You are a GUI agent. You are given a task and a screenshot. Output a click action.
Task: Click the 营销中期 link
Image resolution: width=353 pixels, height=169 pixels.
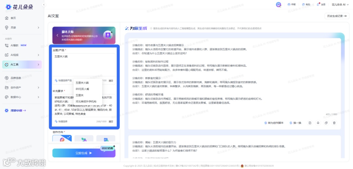(x=15, y=110)
